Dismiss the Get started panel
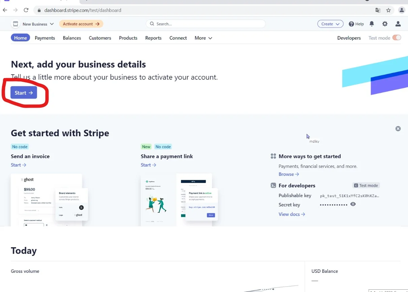 (398, 129)
